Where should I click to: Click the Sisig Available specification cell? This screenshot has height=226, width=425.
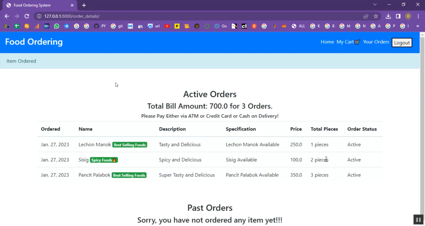click(241, 160)
